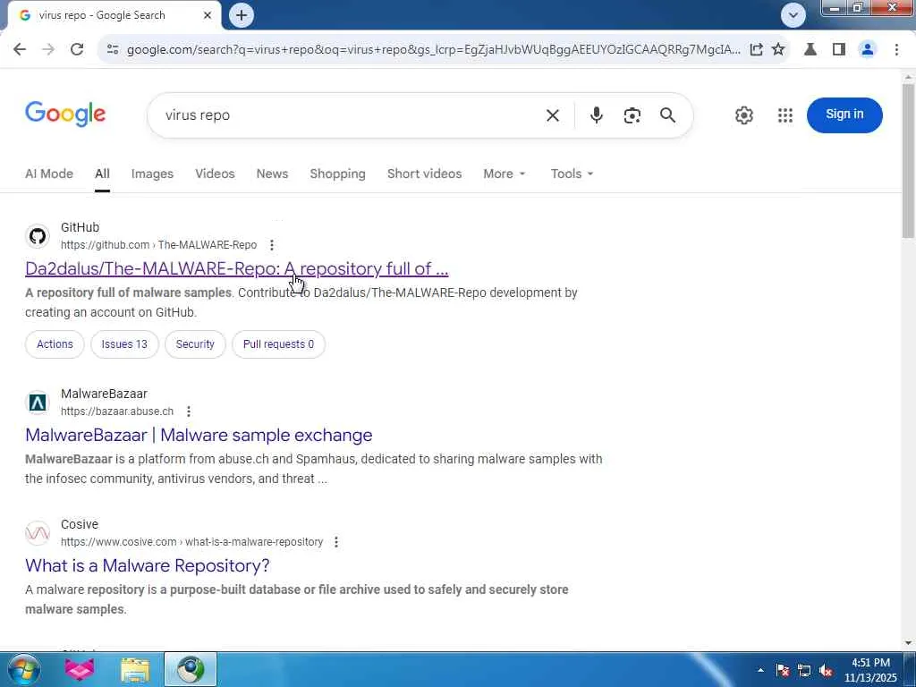
Task: Open a new tab with plus button
Action: [x=242, y=15]
